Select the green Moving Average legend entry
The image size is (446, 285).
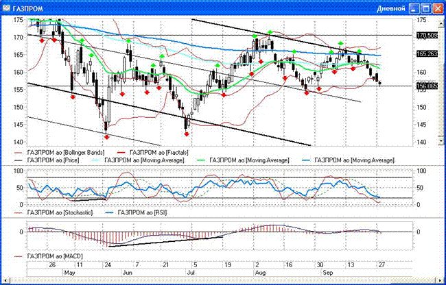pos(242,160)
